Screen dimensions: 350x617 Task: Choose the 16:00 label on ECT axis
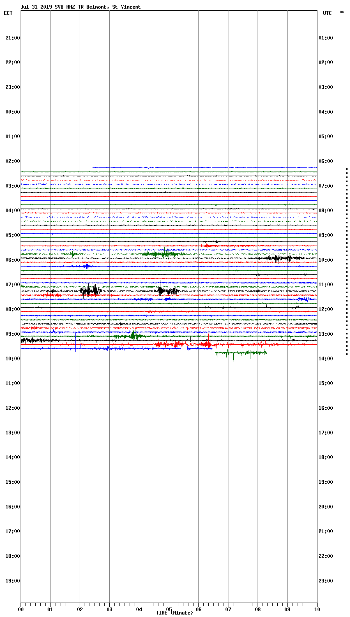pos(13,507)
